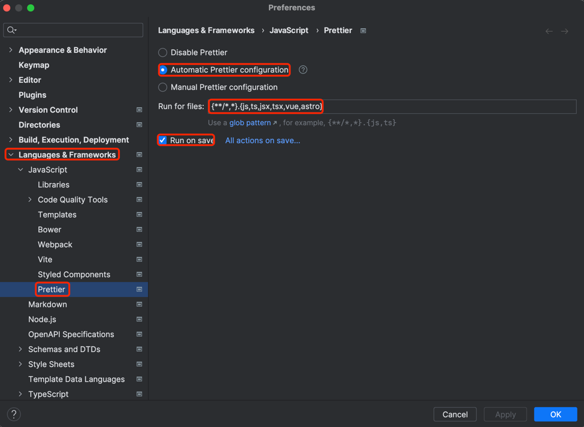Click project-level icon on Libraries row
Image resolution: width=584 pixels, height=427 pixels.
click(140, 184)
